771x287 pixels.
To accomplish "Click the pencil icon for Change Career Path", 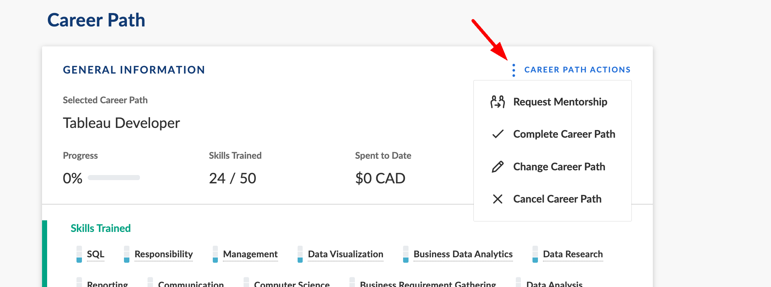I will coord(497,167).
